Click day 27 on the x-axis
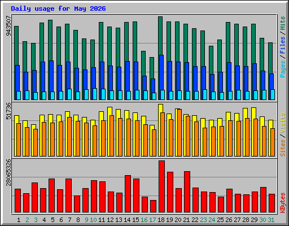Image resolution: width=289 pixels, height=226 pixels. click(237, 220)
